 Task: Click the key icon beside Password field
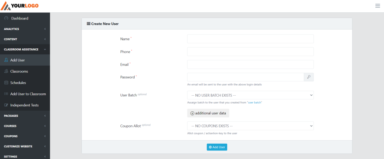click(309, 77)
